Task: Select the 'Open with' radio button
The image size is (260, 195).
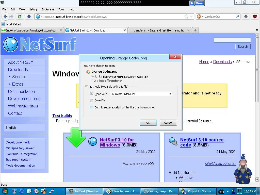Action: [91, 94]
